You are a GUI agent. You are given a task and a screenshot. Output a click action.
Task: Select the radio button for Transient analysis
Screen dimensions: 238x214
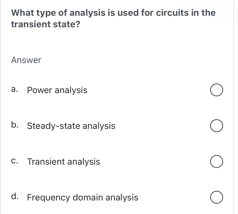(216, 161)
